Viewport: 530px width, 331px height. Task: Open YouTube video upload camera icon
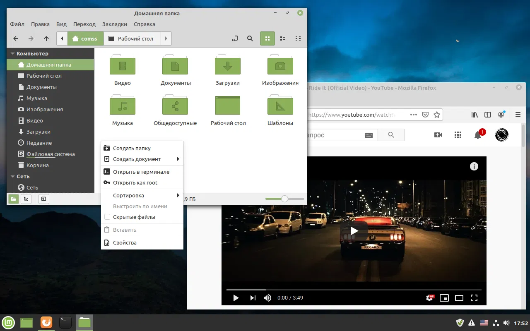coord(438,134)
